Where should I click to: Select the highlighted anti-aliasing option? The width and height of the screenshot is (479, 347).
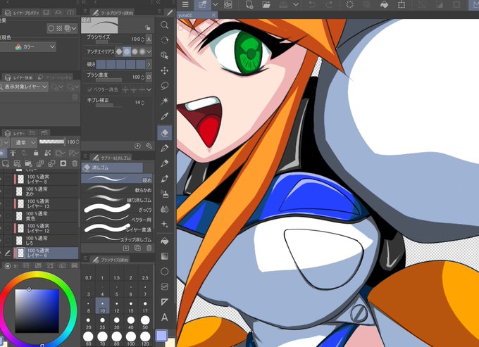(127, 52)
